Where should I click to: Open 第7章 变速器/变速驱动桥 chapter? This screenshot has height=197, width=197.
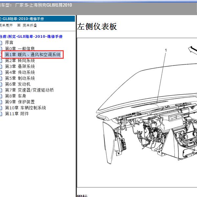(x=29, y=90)
